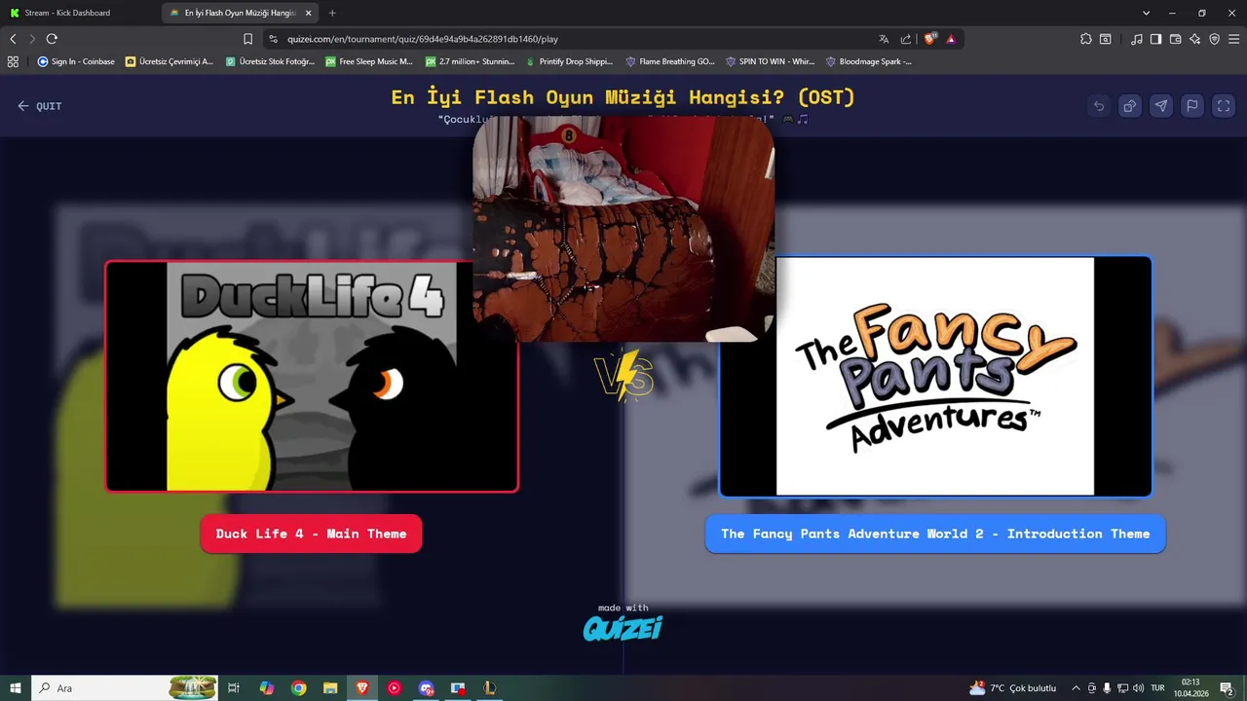The image size is (1247, 701).
Task: Open the Brave VPN shield icon
Action: (1214, 39)
